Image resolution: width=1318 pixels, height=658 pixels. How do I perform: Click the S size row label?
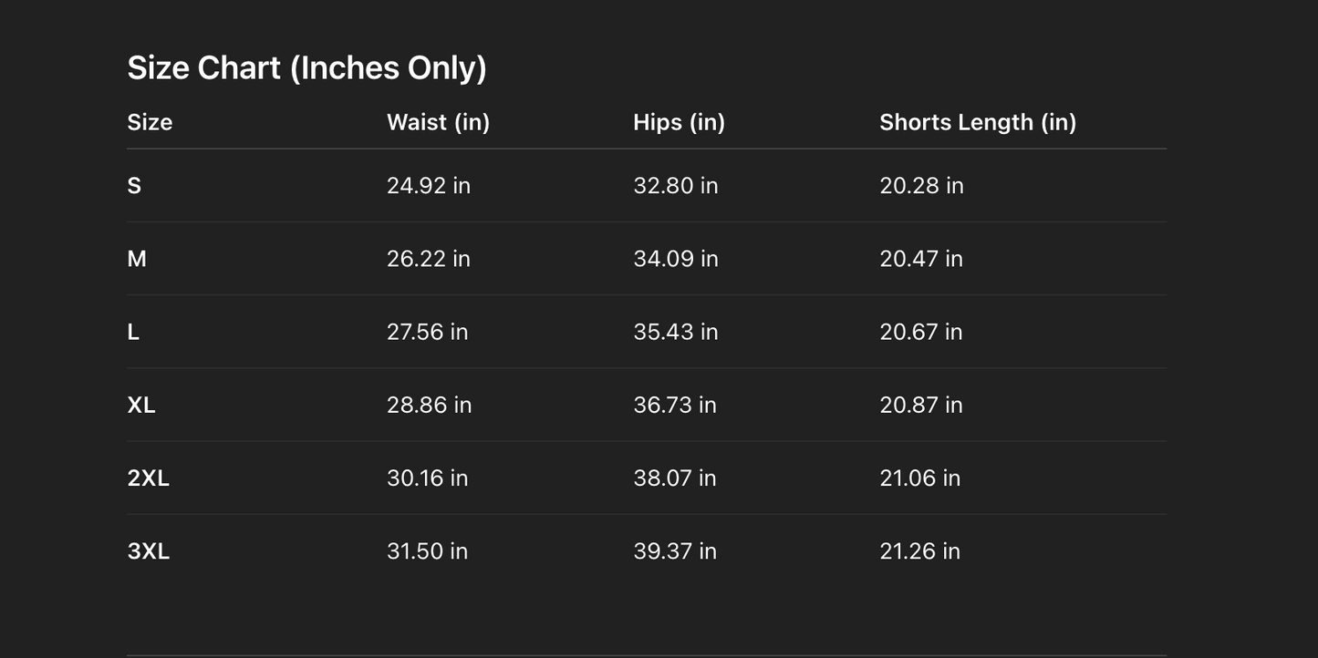click(134, 186)
